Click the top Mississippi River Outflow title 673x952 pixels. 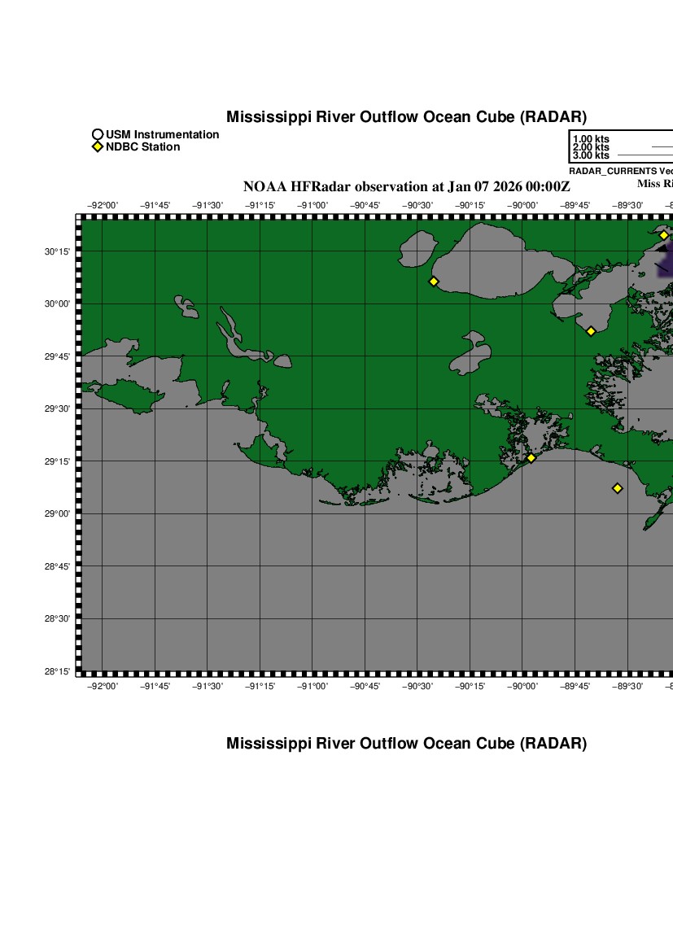[406, 117]
